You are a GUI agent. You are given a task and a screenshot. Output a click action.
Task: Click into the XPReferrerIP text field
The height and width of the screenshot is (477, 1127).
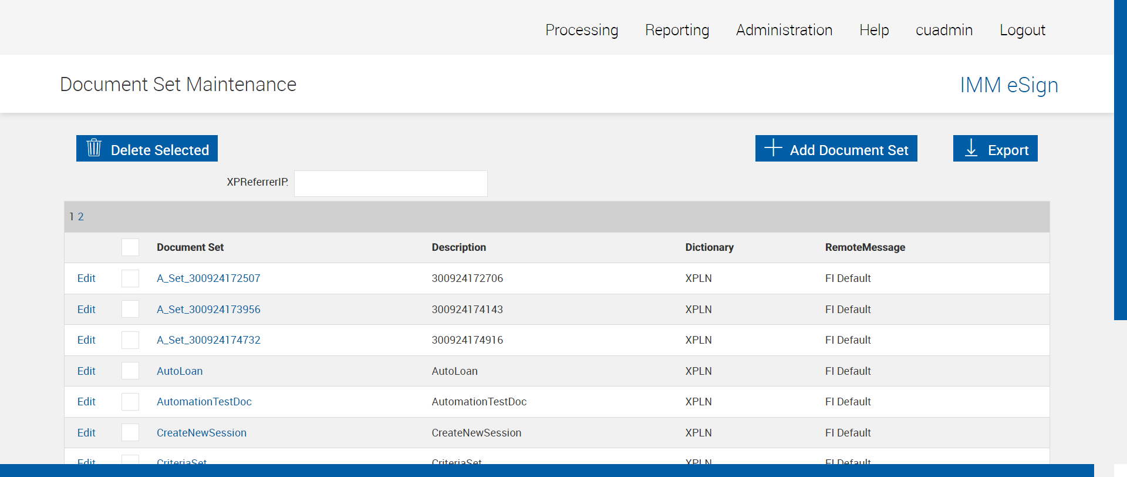click(390, 183)
